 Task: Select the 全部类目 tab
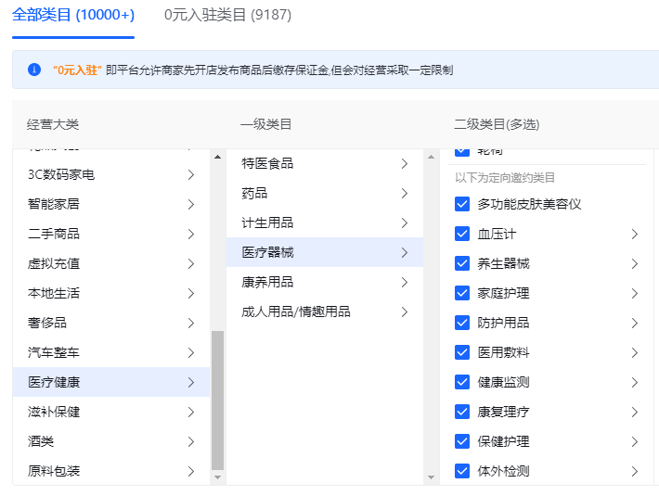pos(73,15)
